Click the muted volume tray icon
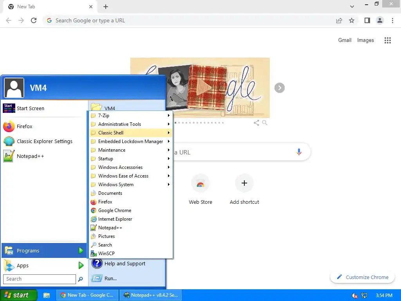The width and height of the screenshot is (401, 301). 354,296
